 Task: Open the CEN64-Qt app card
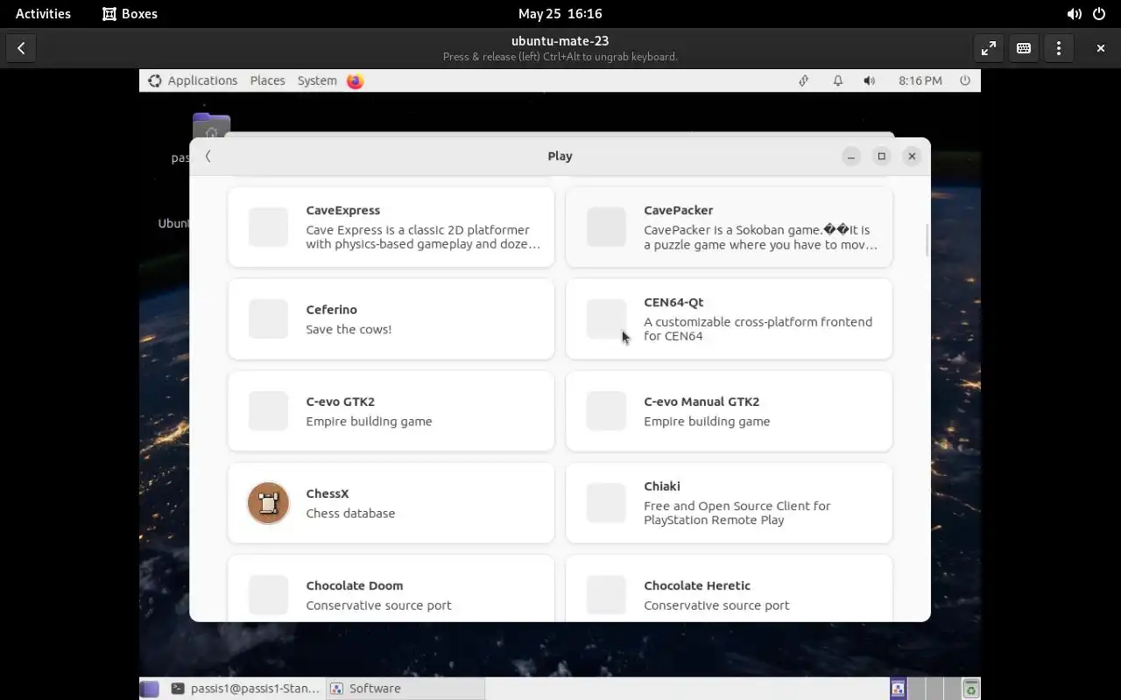click(x=729, y=318)
